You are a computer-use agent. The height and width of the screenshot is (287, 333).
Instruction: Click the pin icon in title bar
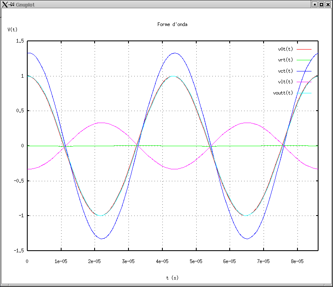pyautogui.click(x=12, y=4)
